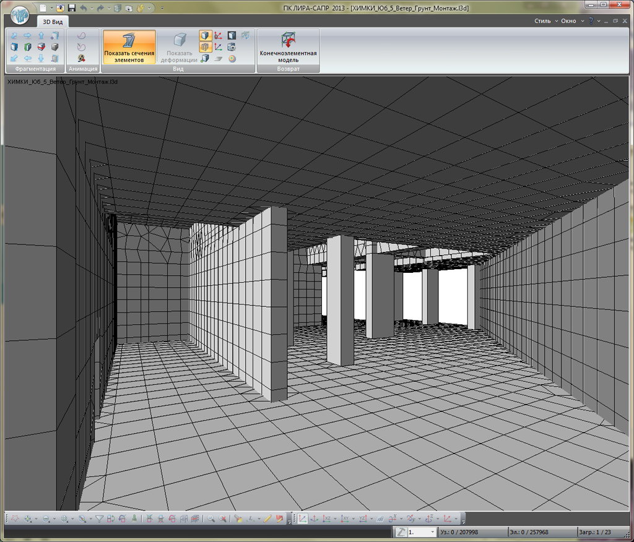Click the pencil icon in bottom toolbar
The width and height of the screenshot is (634, 542).
click(267, 518)
